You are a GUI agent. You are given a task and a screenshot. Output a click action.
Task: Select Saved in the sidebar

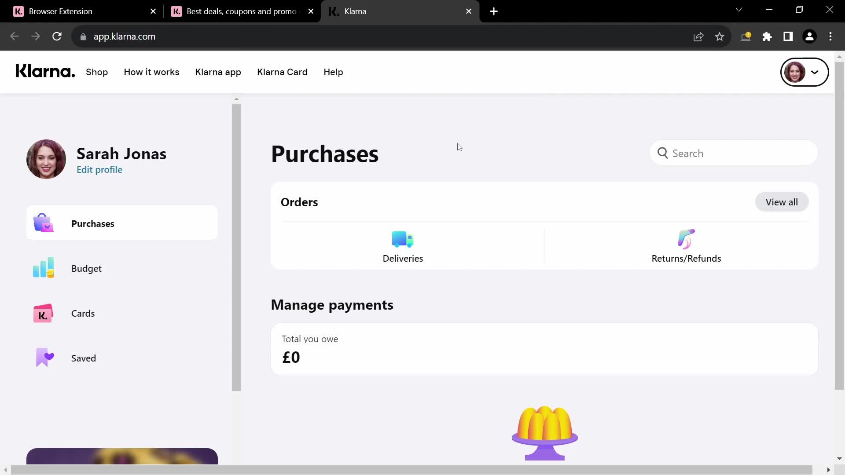[122, 358]
